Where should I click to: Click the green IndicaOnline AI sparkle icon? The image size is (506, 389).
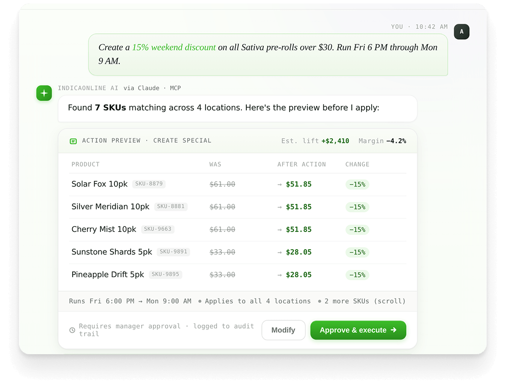tap(44, 93)
